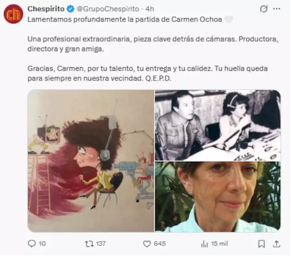Click the blue verified badge

(70, 9)
